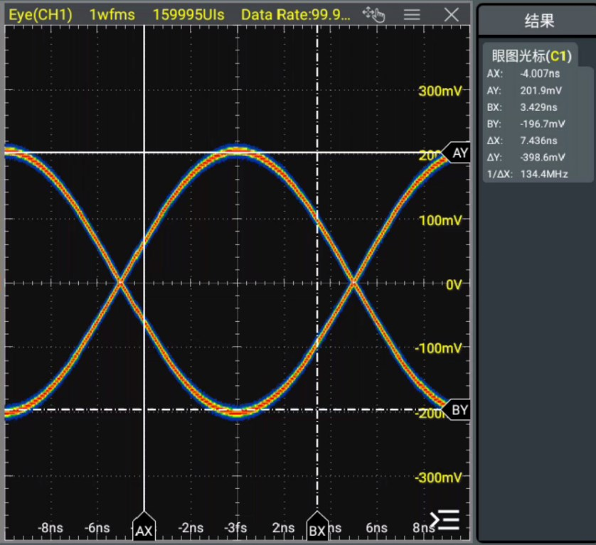Click the Data Rate:99.9... readout

tap(296, 15)
